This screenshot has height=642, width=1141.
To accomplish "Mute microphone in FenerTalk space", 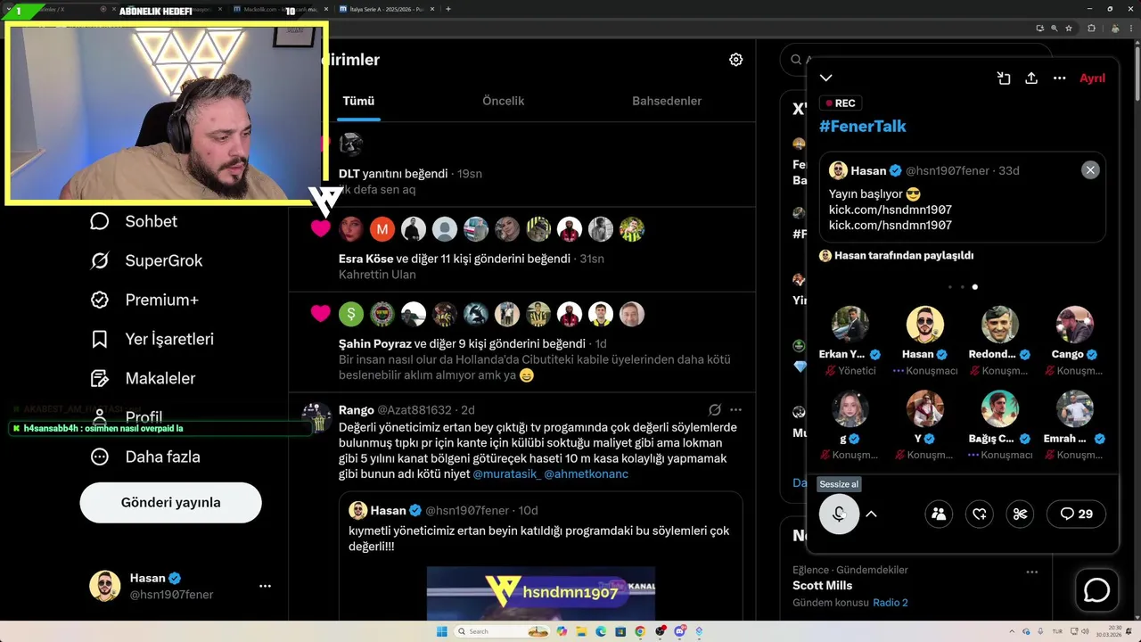I will pyautogui.click(x=839, y=514).
